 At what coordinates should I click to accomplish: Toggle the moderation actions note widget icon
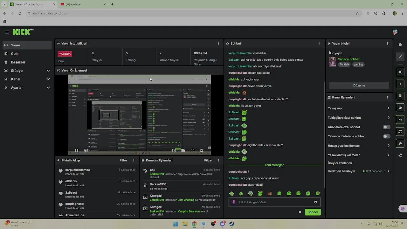tap(400, 96)
